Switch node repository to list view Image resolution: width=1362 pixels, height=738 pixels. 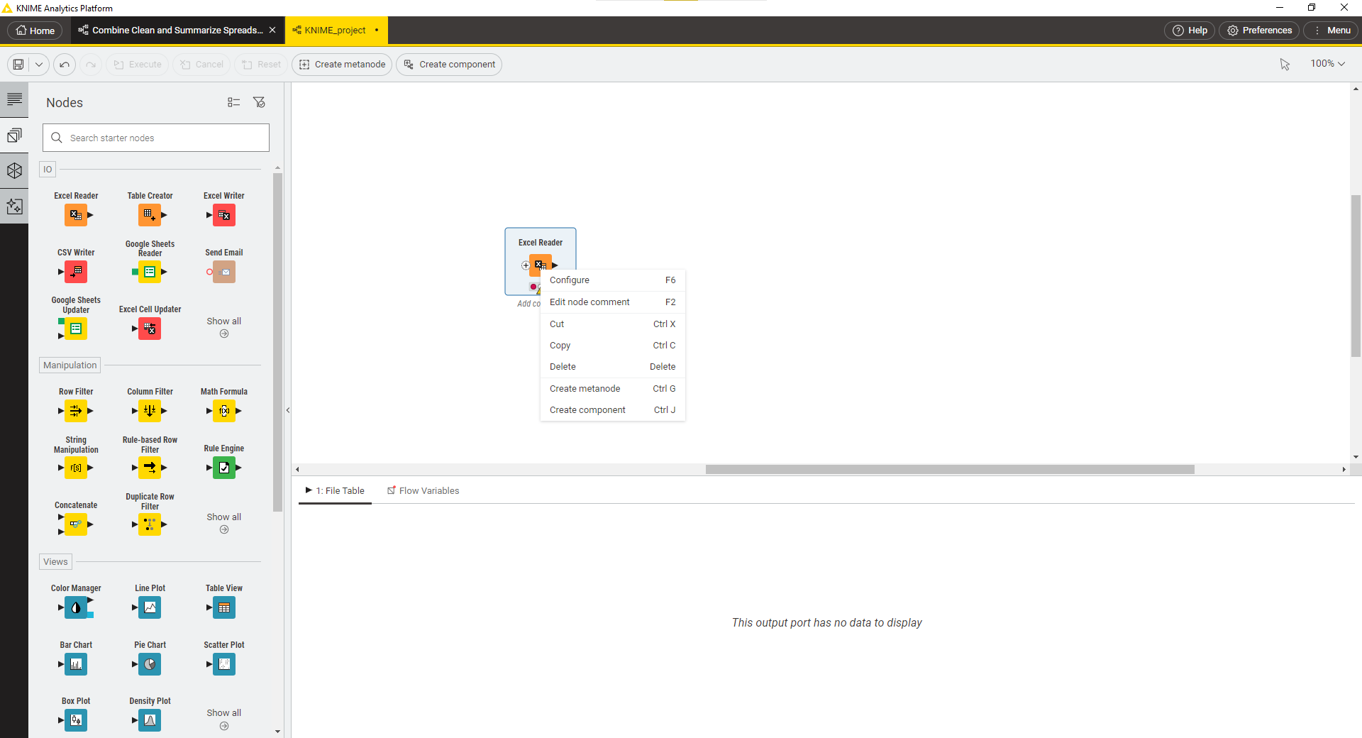tap(233, 102)
